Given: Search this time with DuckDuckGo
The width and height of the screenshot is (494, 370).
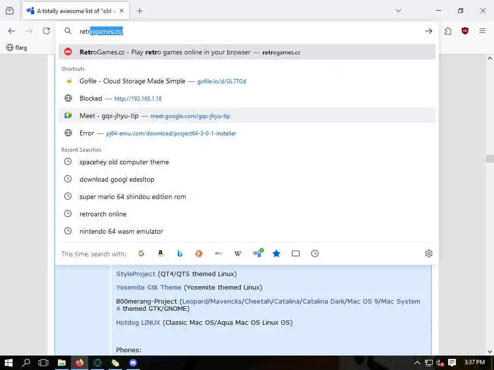Looking at the screenshot, I should point(199,253).
